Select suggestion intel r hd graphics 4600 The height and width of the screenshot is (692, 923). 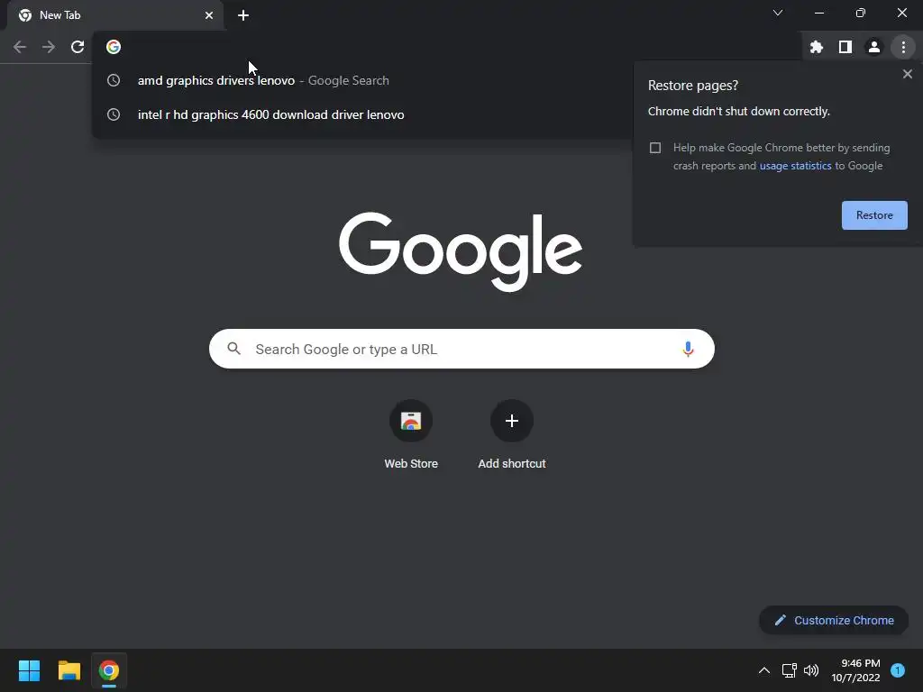(362, 114)
